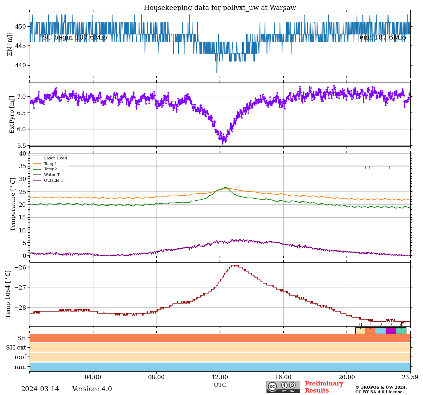
Task: Click color swatch labeled 1 in legend
Action: pos(370,330)
